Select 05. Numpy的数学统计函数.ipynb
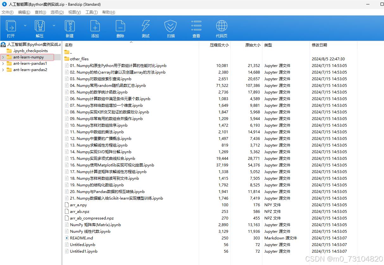384x265 pixels. (x=99, y=92)
